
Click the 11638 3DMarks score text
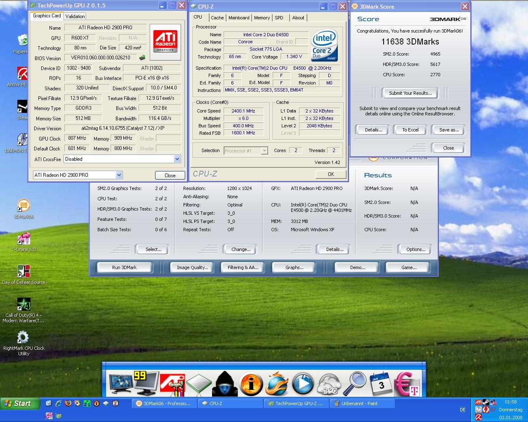coord(410,42)
